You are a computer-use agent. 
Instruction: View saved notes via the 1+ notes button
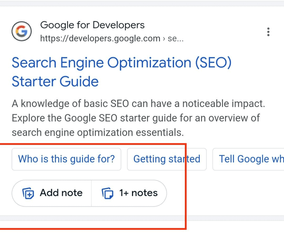pyautogui.click(x=130, y=193)
